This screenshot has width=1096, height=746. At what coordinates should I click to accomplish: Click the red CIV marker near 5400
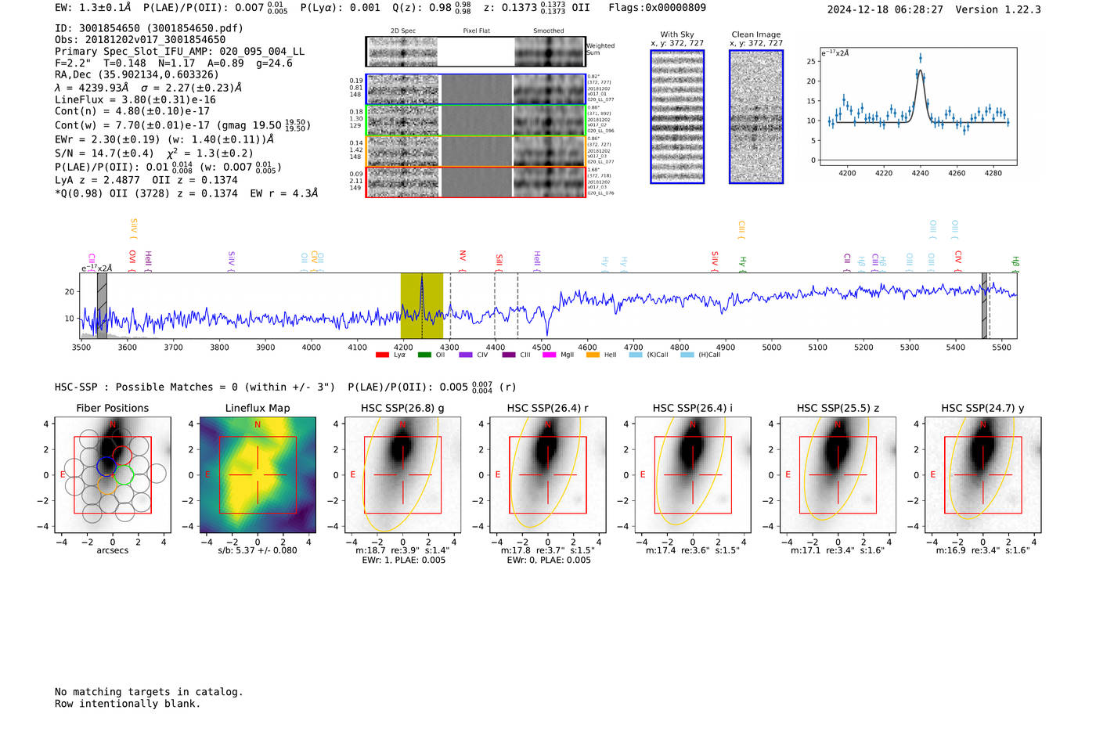958,261
